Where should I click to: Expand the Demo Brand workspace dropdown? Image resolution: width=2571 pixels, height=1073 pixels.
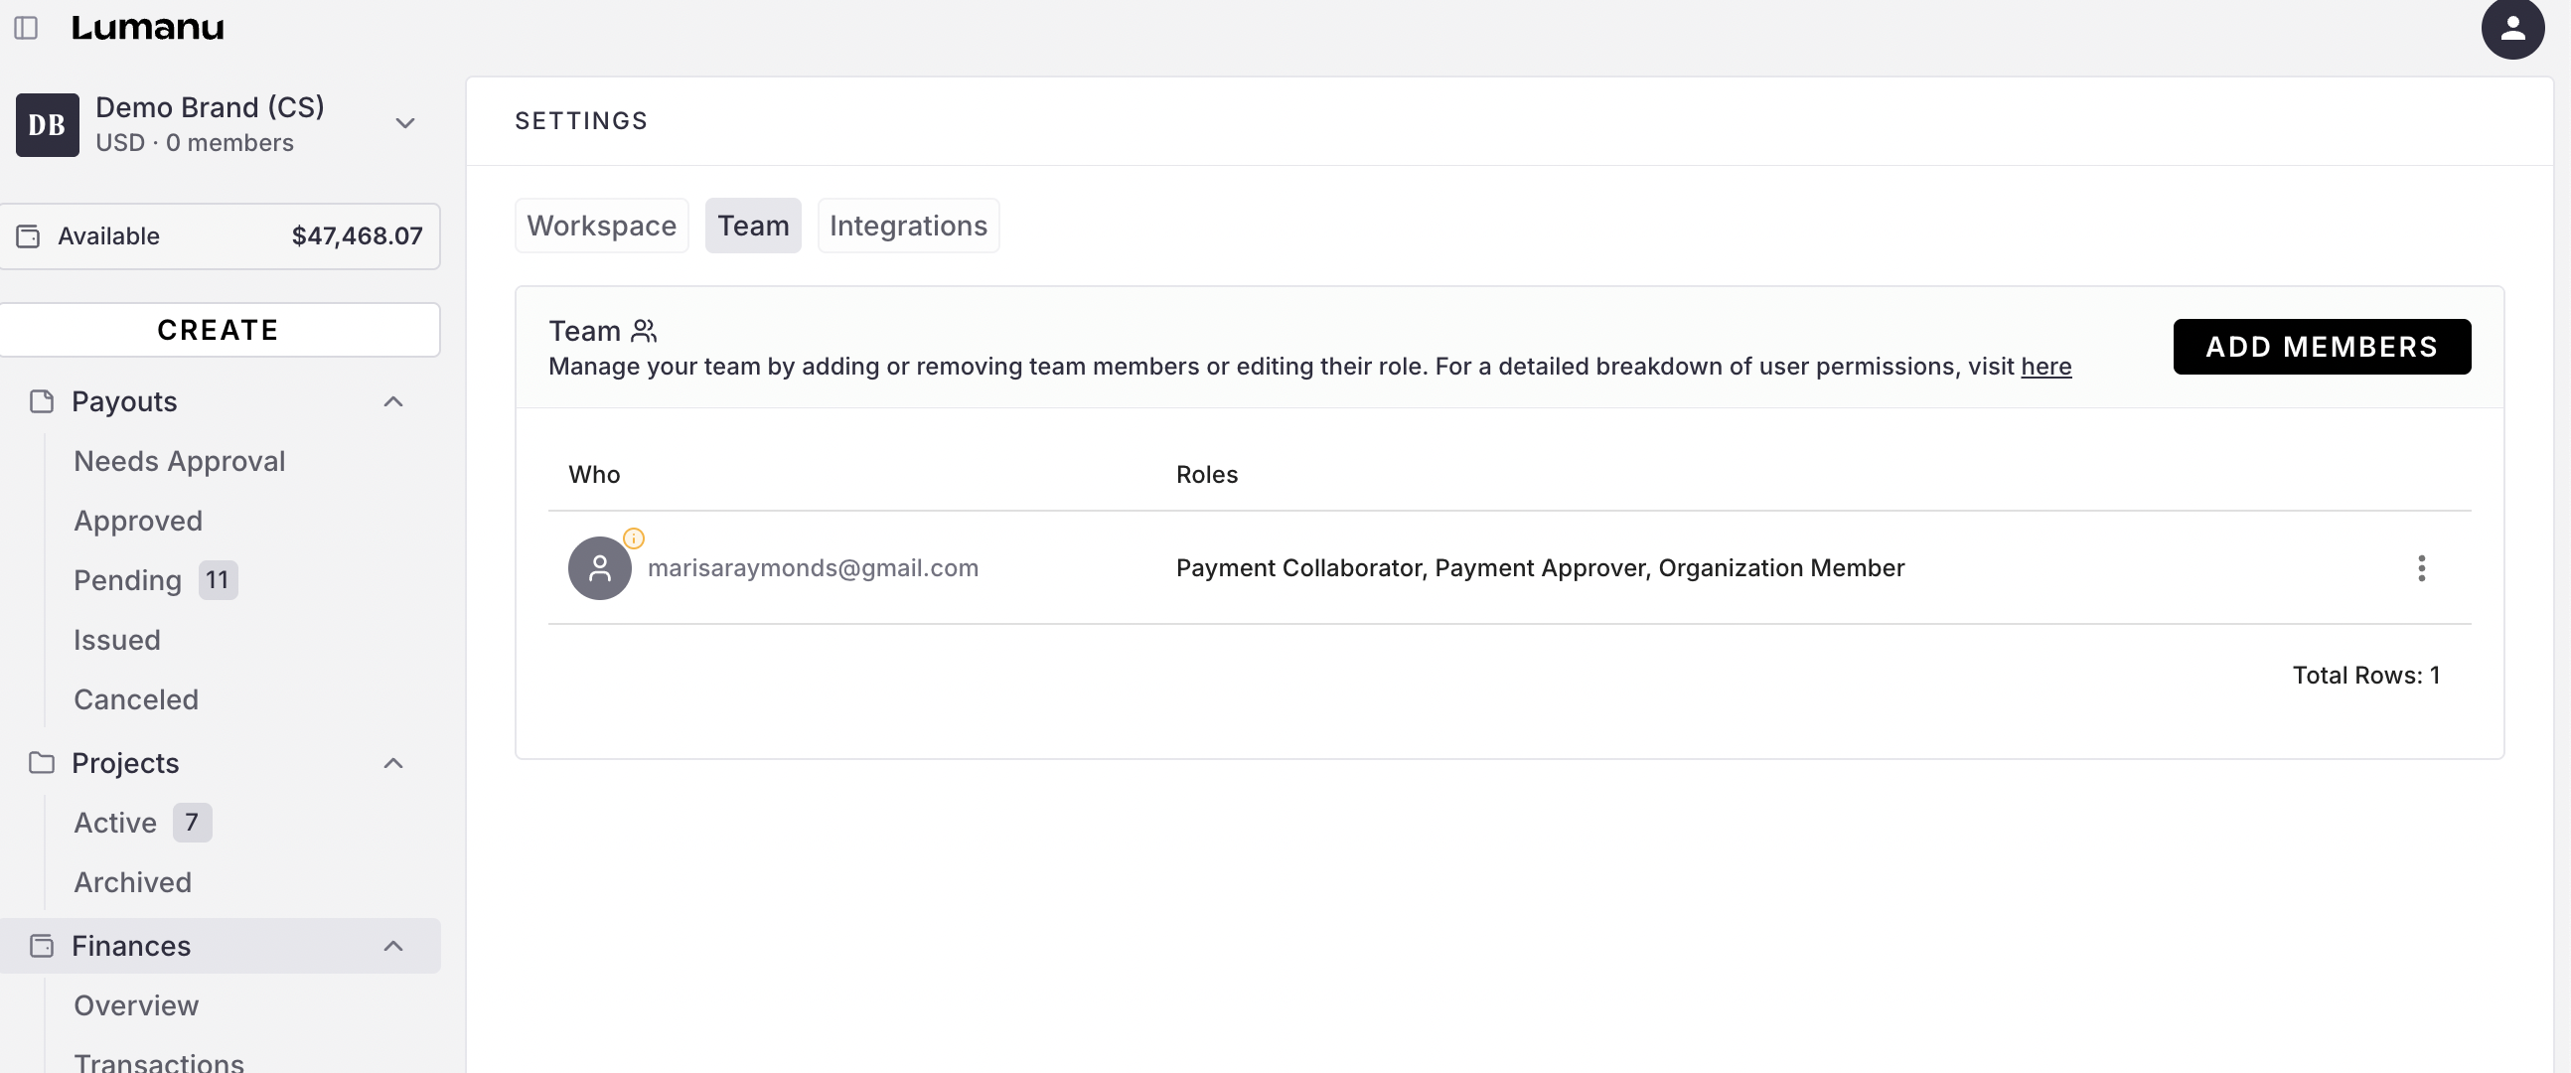point(404,124)
